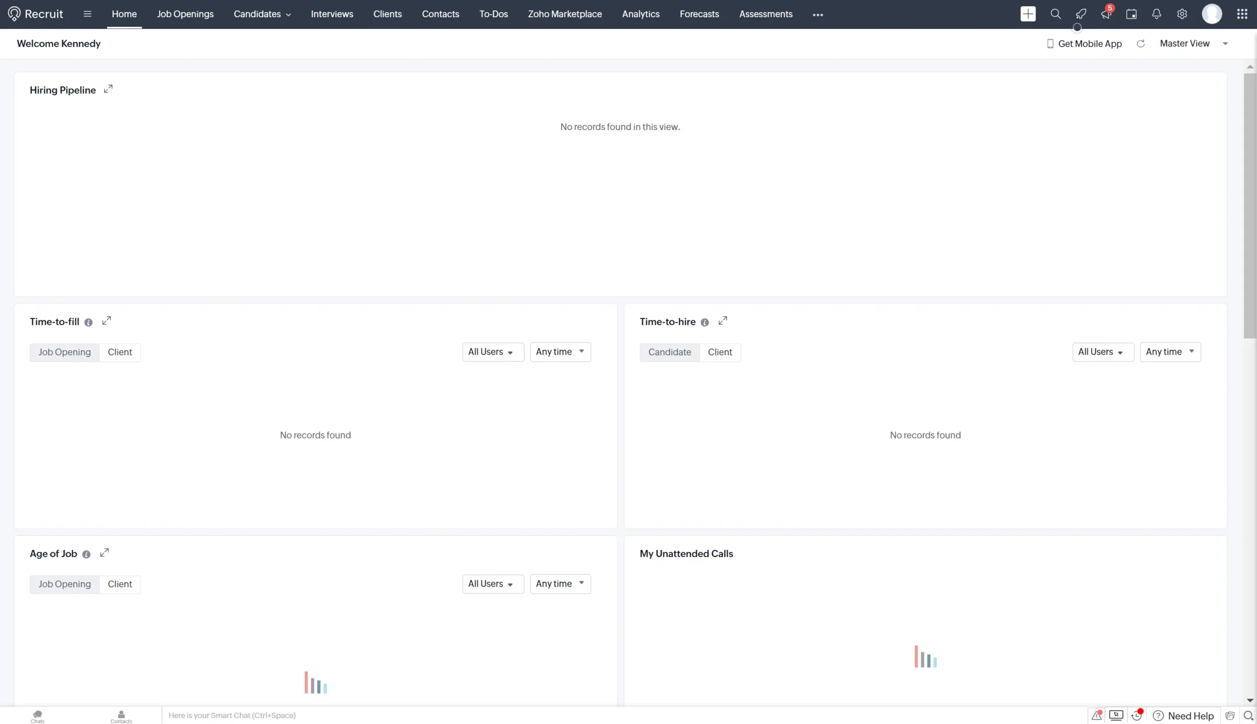Switch Age of Job to Job Opening view

pos(64,584)
